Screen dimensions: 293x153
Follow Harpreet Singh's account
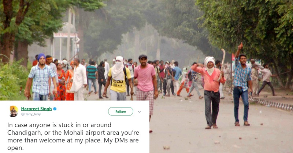[120, 111]
